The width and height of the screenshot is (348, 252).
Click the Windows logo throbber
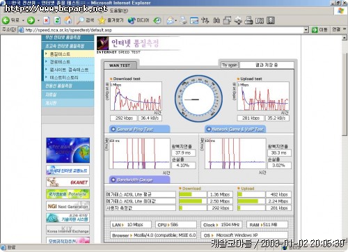(340, 10)
